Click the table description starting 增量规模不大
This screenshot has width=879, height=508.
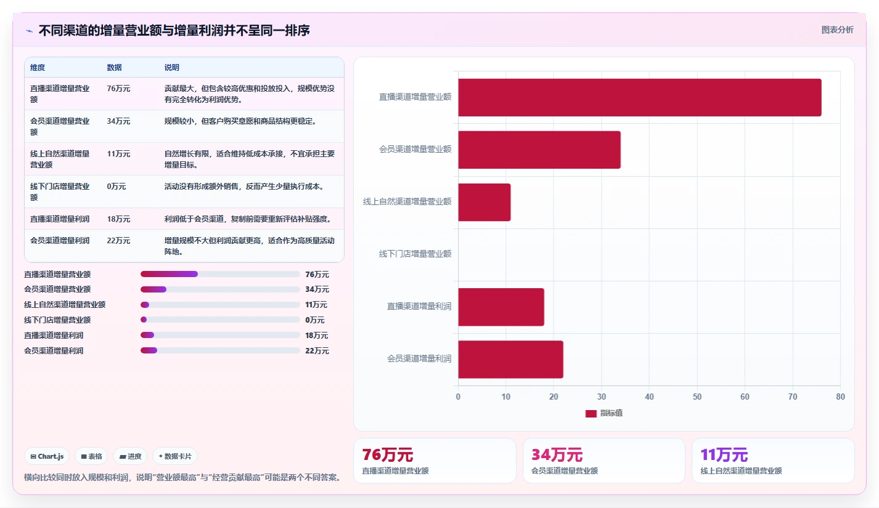pos(250,246)
